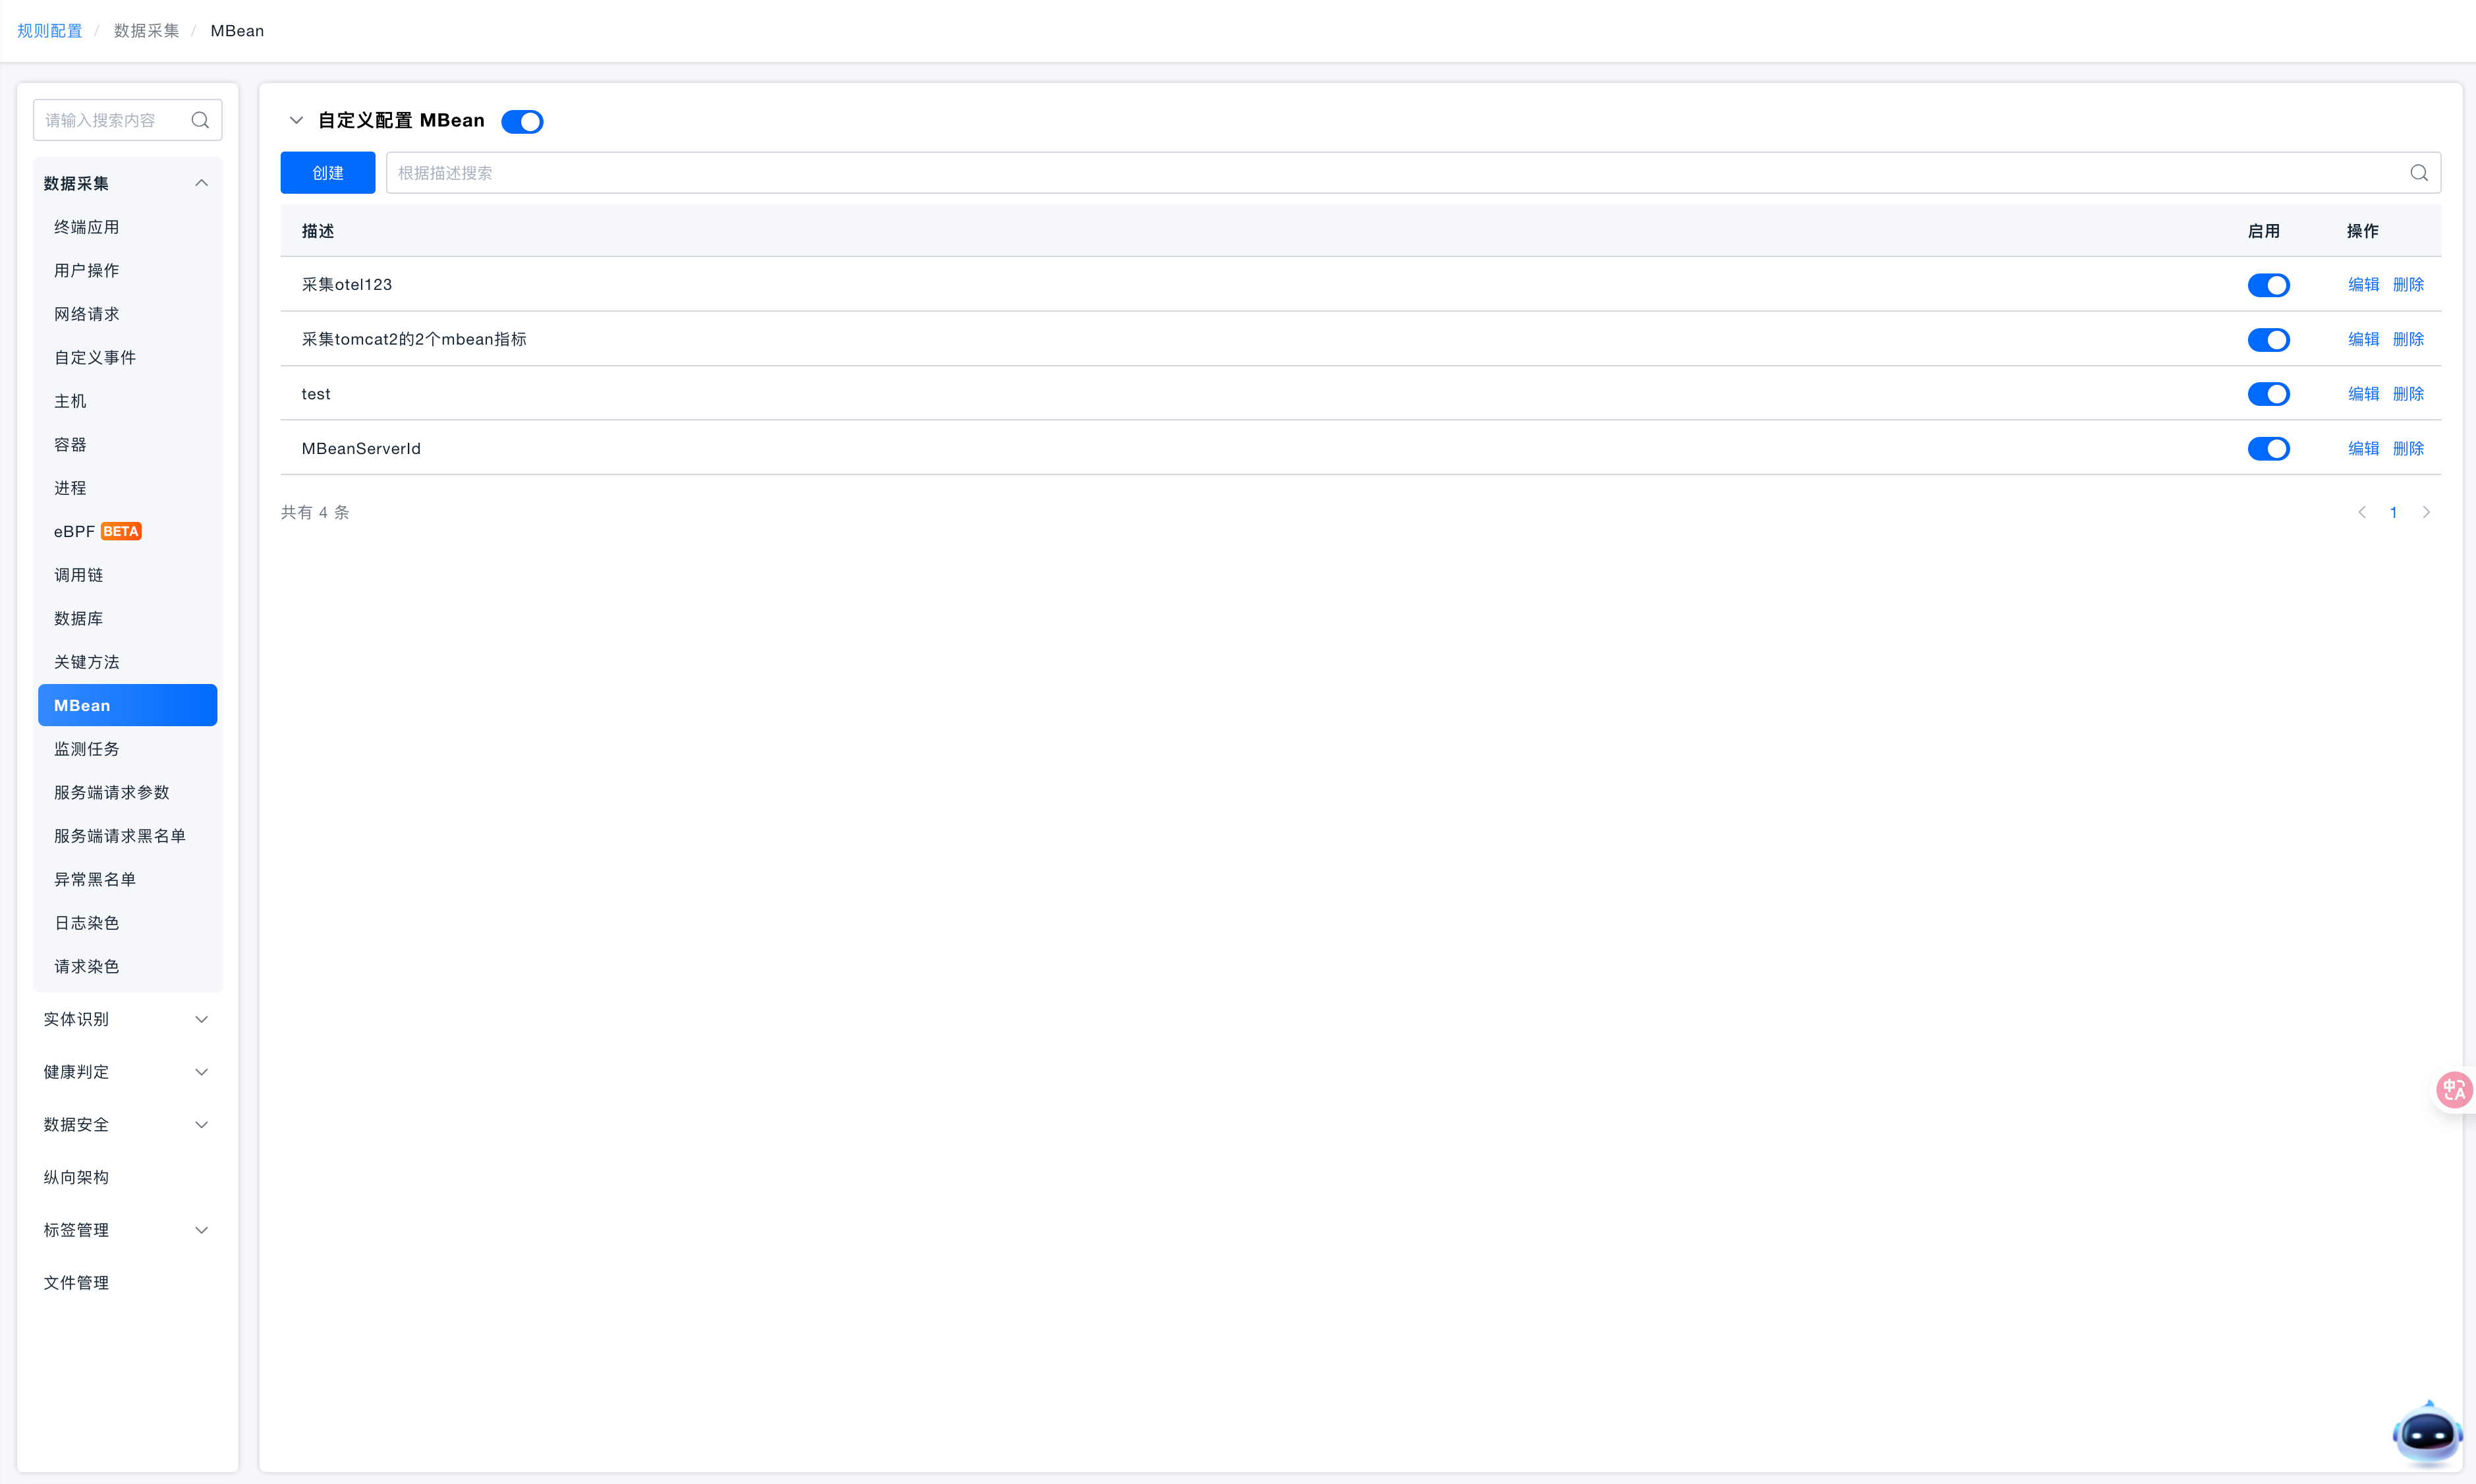Toggle off the MBeanServerId switch
The image size is (2476, 1484).
click(2268, 449)
